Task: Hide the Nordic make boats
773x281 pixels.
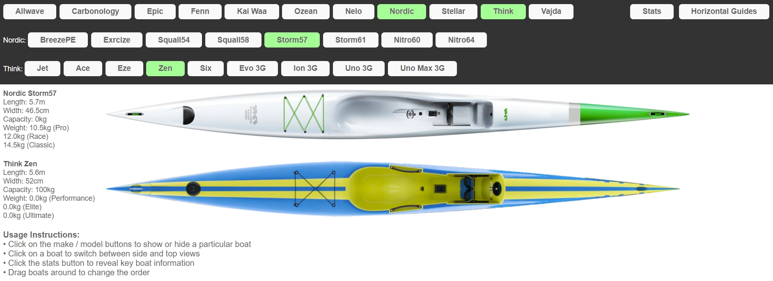Action: point(401,11)
